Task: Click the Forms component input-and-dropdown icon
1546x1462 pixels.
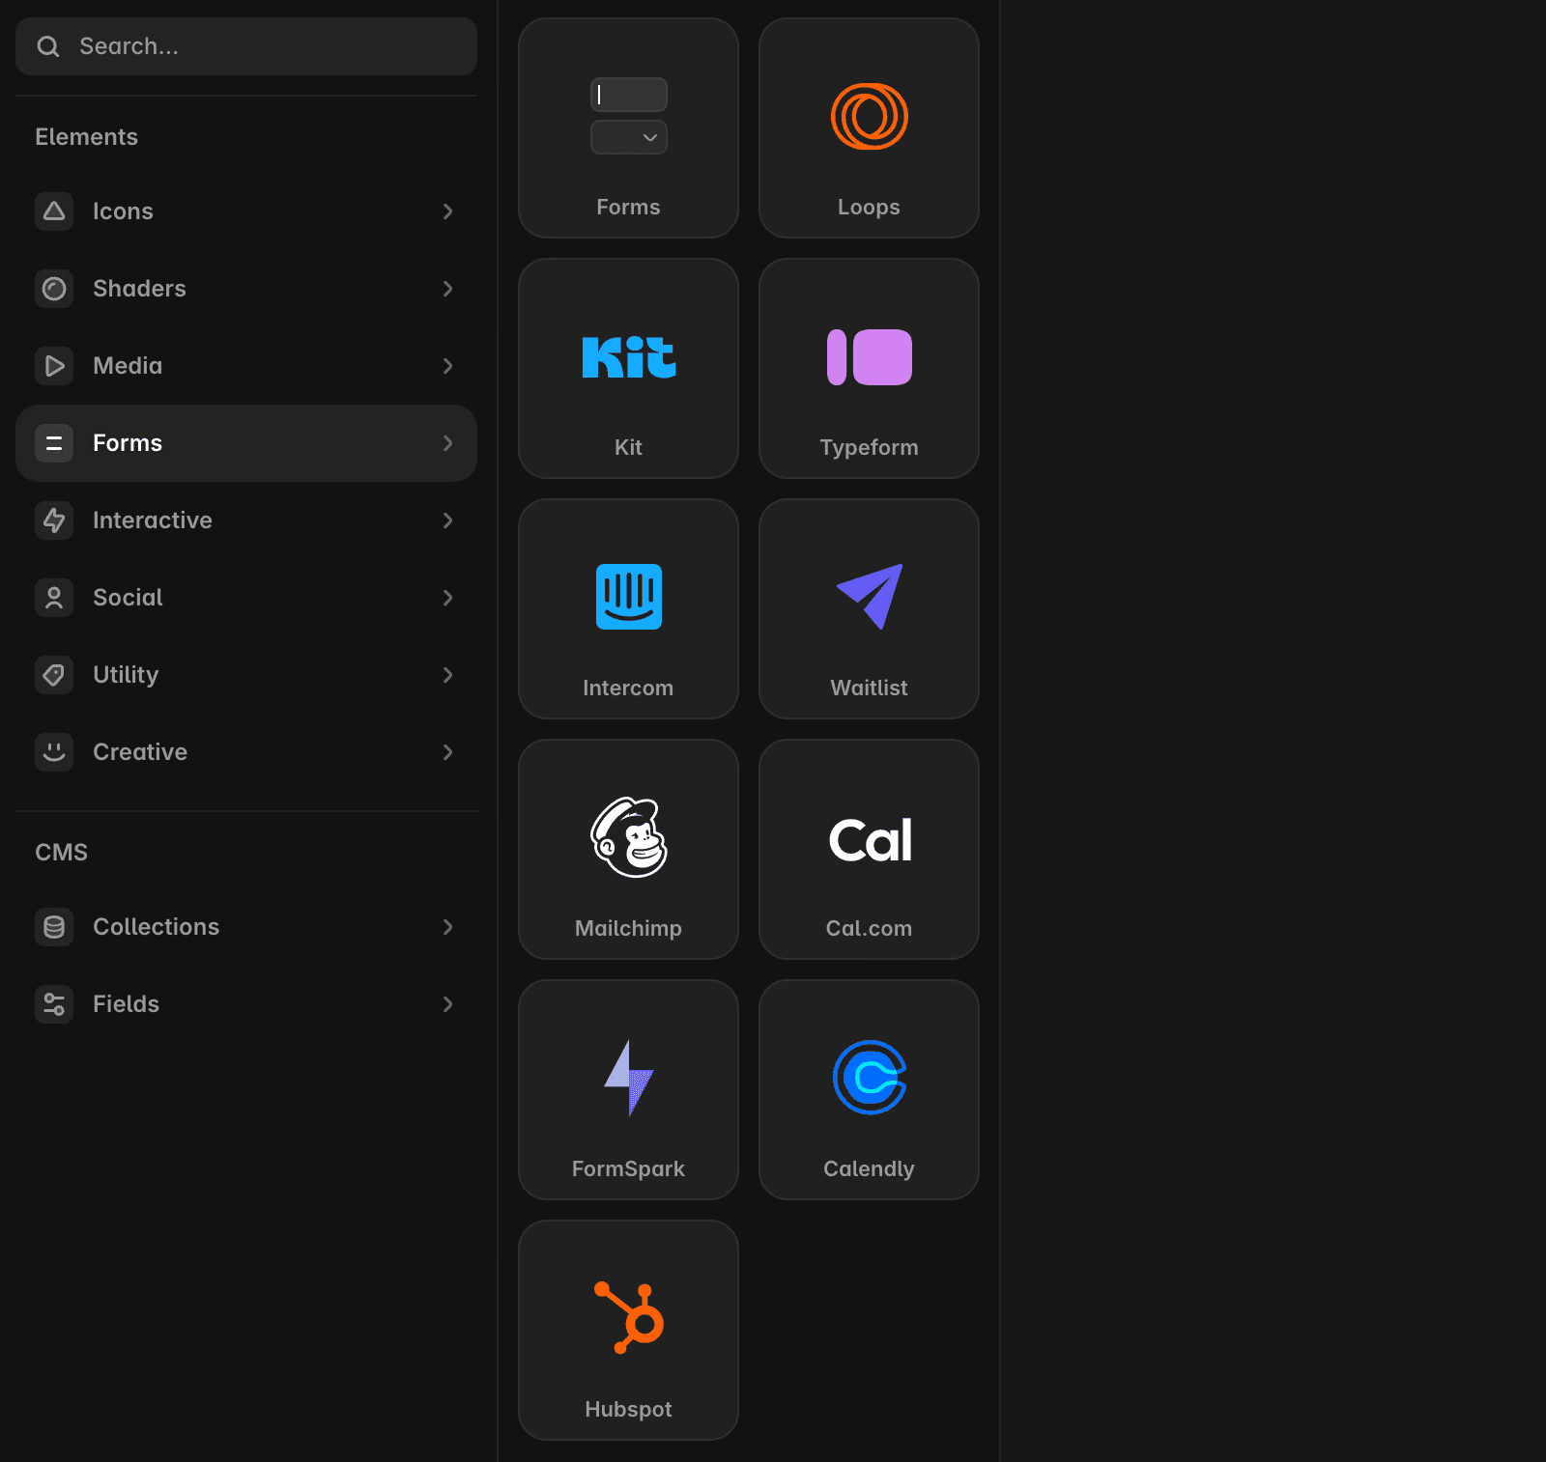Action: pyautogui.click(x=629, y=116)
